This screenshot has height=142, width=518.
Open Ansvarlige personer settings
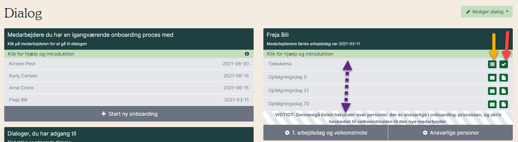[x=451, y=133]
